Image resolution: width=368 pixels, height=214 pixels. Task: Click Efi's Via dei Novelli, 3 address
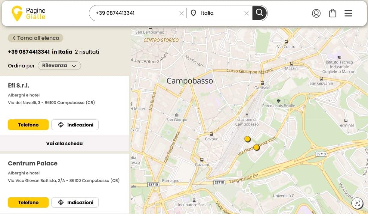click(51, 103)
